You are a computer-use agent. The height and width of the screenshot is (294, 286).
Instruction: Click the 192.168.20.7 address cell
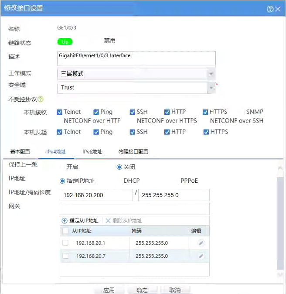click(91, 256)
